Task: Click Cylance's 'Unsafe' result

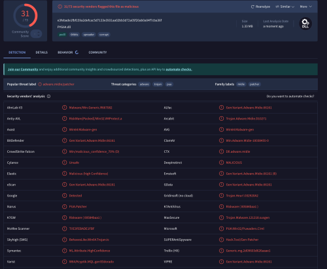Action: point(74,163)
